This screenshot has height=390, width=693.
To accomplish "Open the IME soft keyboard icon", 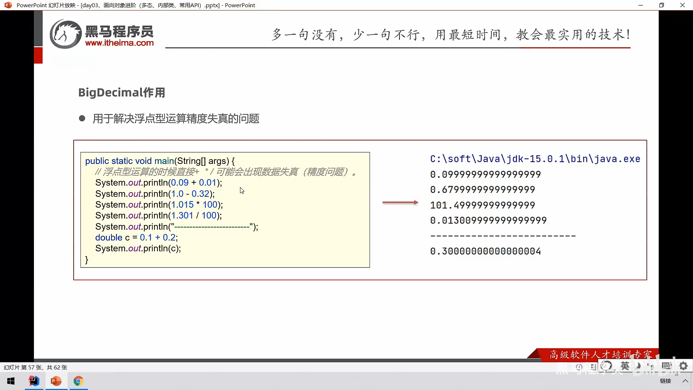I will coord(667,366).
